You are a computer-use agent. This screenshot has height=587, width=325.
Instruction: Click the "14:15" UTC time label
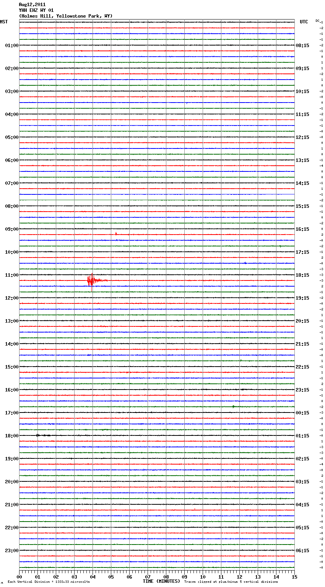pyautogui.click(x=302, y=183)
